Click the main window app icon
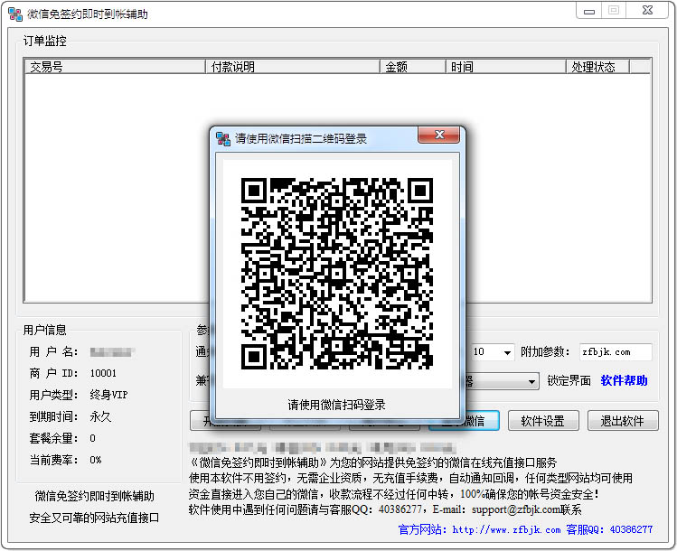 pyautogui.click(x=15, y=14)
